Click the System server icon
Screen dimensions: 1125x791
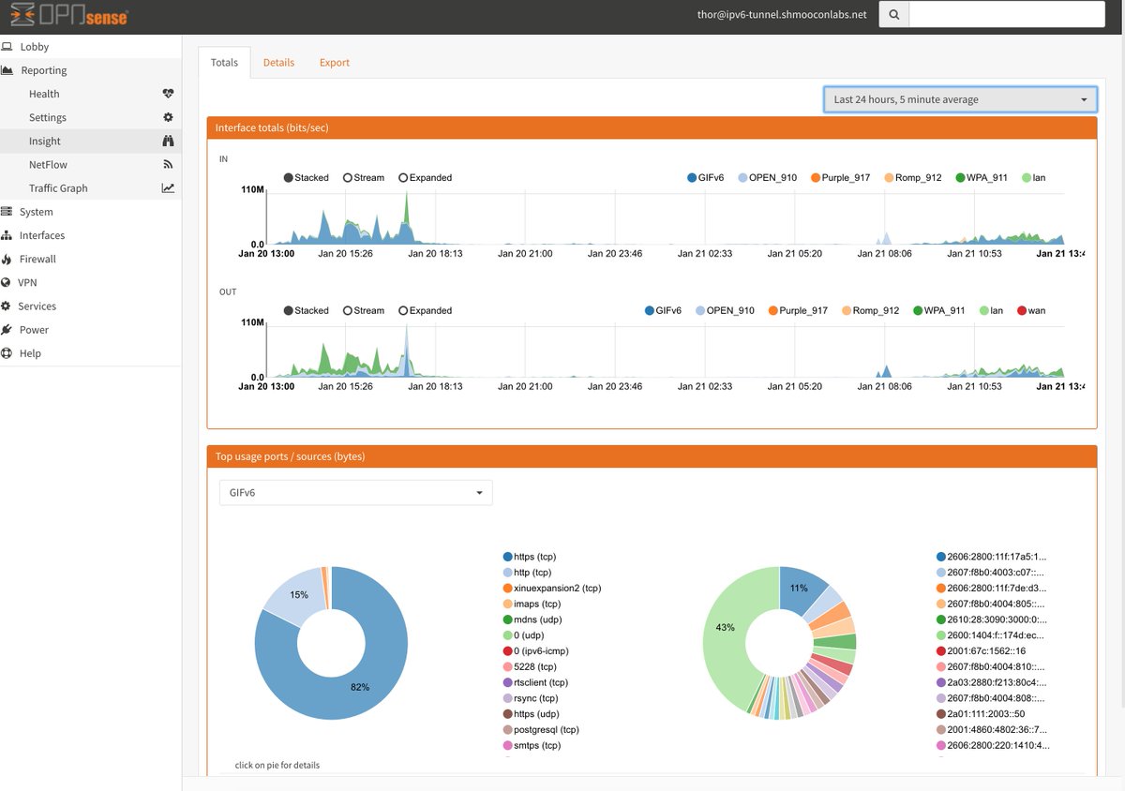coord(7,212)
